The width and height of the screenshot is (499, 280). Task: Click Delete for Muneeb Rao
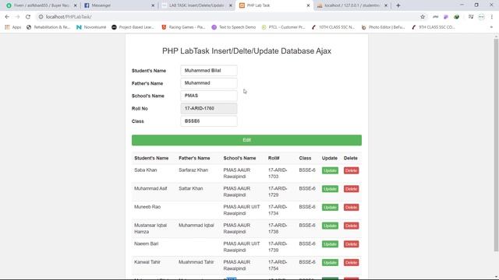(x=351, y=208)
